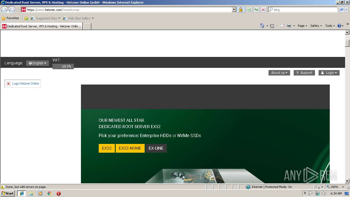Click the Internet Explorer taskbar icon
Screen dimensions: 350x197
coord(22,193)
